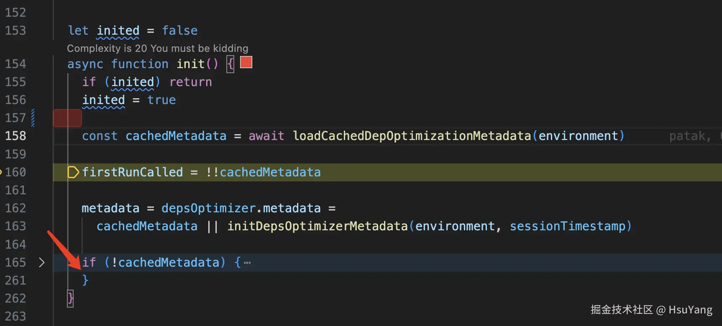The height and width of the screenshot is (326, 722).
Task: Click line number 154 in the gutter
Action: [15, 64]
